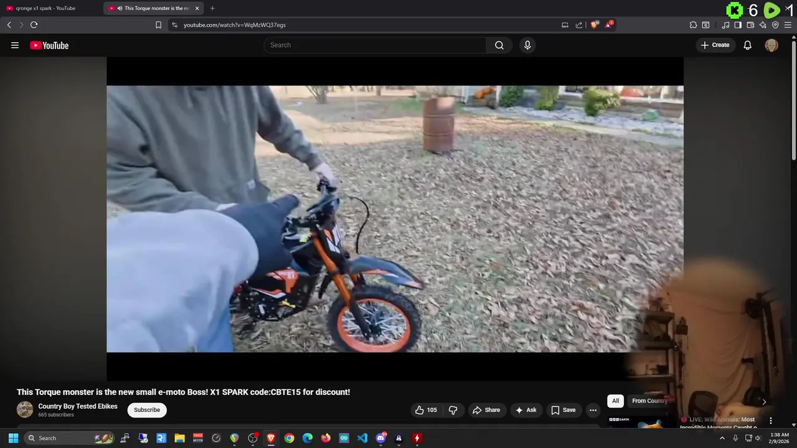Screen dimensions: 797x448
Task: Open Visual Studio Code from taskbar
Action: point(362,438)
